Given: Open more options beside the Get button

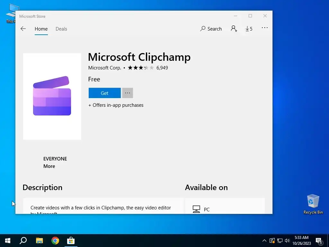Looking at the screenshot, I should click(127, 93).
